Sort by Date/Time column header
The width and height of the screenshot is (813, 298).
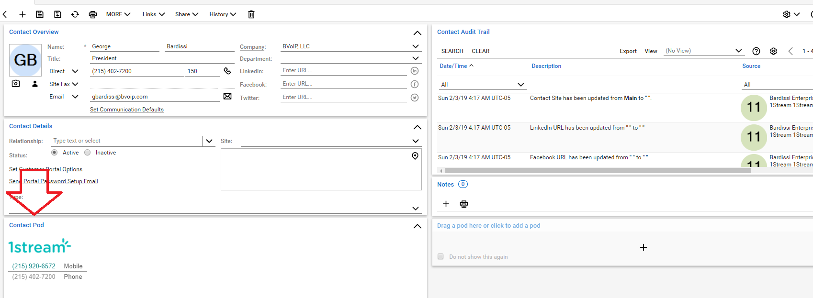[453, 66]
